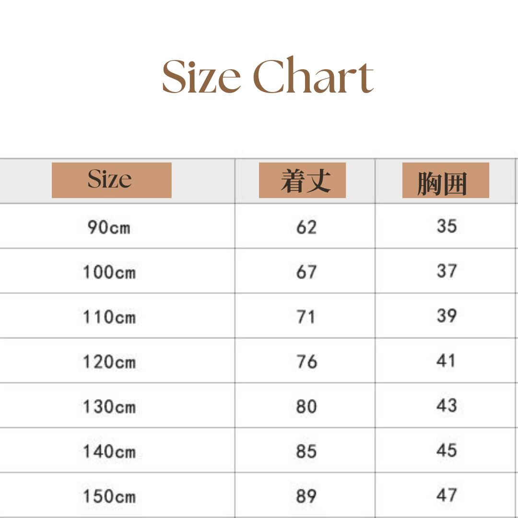Click the 100cm size cell

tap(109, 272)
